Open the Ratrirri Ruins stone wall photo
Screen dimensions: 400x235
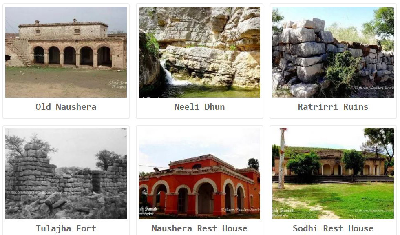pos(333,52)
